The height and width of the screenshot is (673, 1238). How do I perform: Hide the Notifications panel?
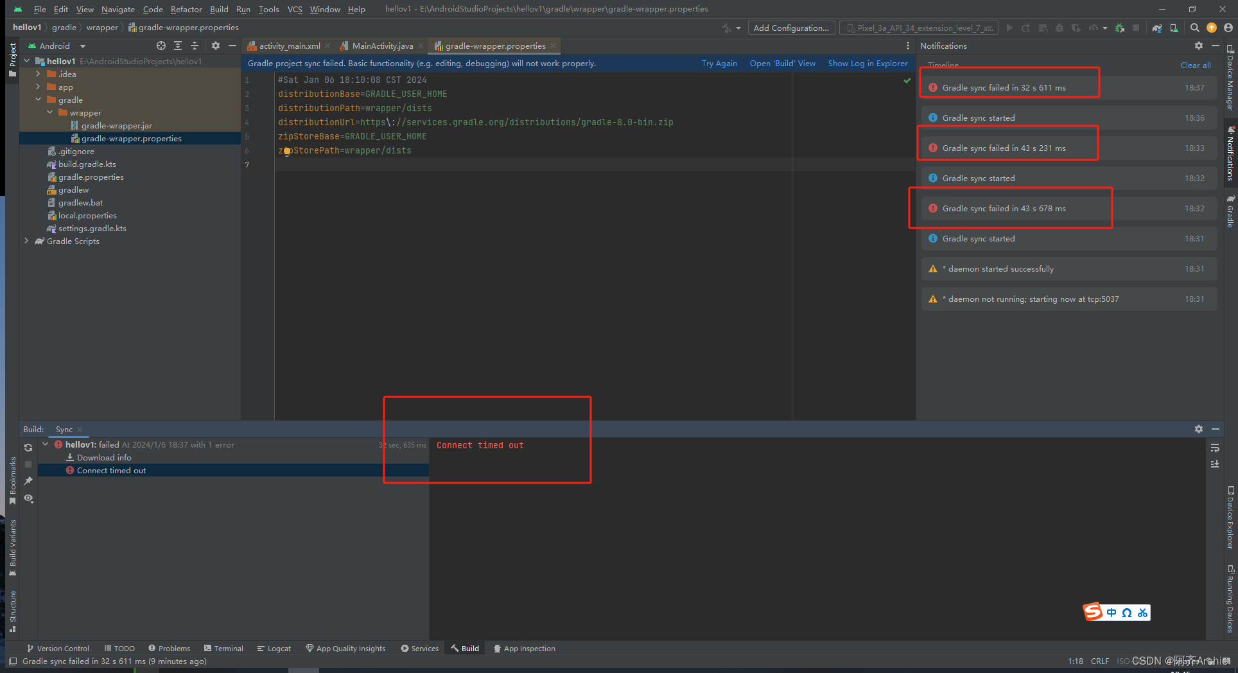click(x=1216, y=46)
